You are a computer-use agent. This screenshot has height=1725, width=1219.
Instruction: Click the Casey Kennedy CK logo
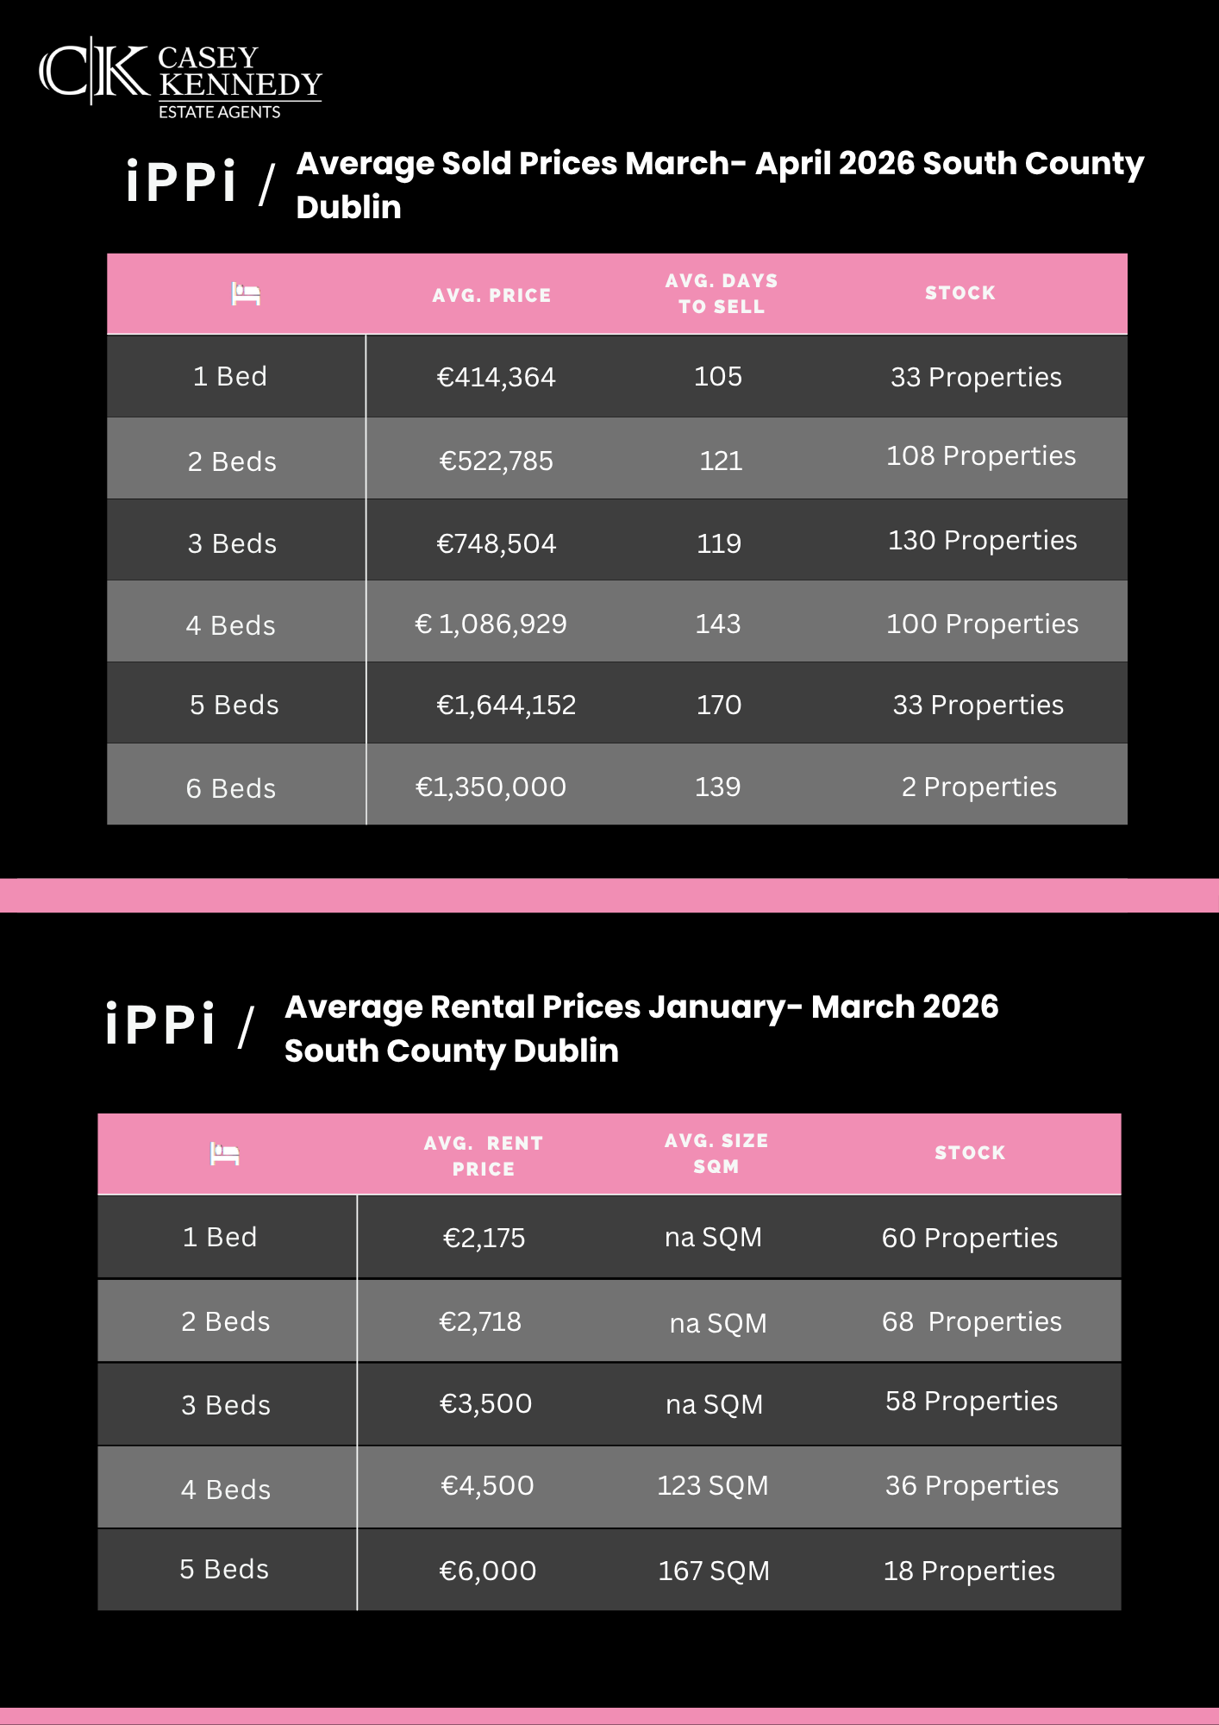(x=95, y=72)
